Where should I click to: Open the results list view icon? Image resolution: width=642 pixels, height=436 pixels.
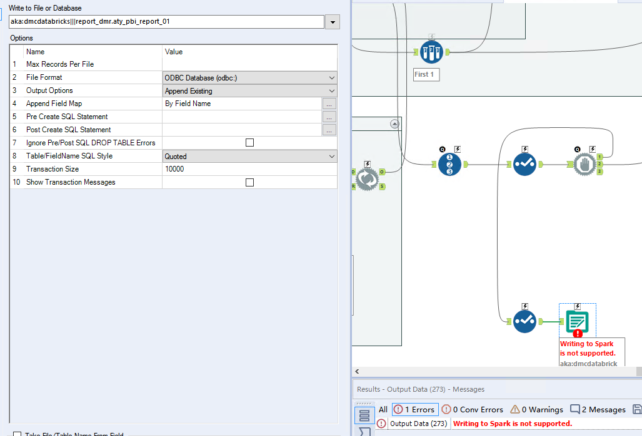(x=363, y=415)
